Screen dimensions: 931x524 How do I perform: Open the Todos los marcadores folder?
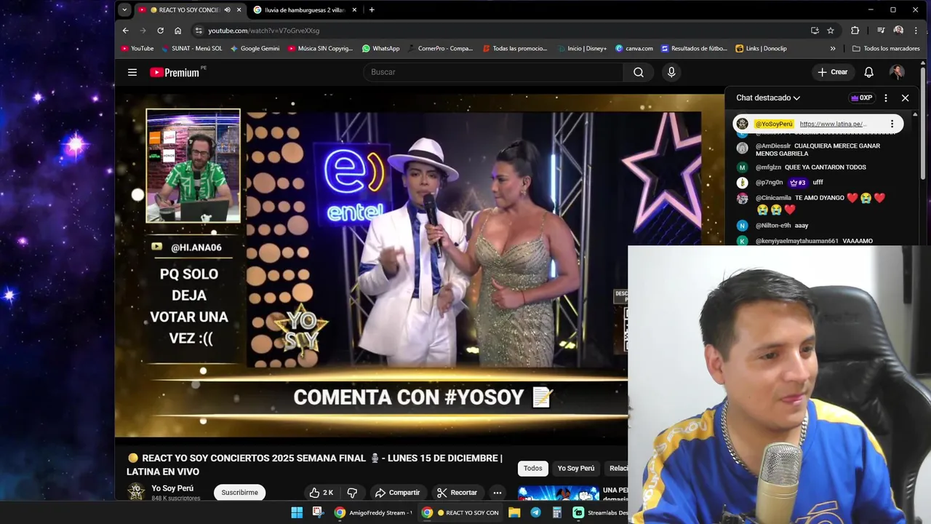coord(886,49)
